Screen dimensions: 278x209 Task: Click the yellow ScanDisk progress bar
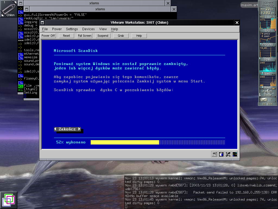(x=125, y=142)
